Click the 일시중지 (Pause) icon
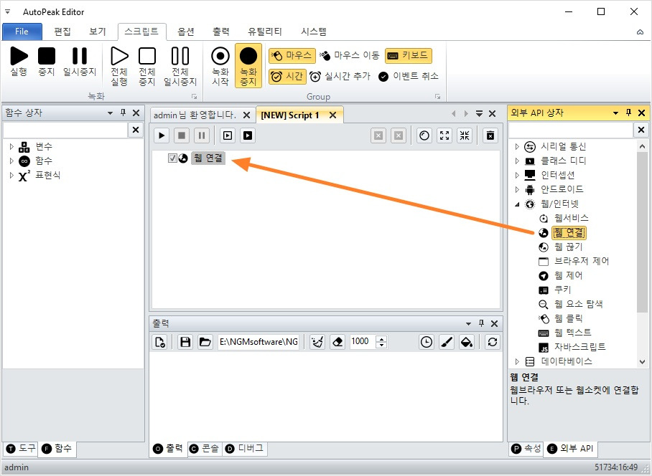The image size is (652, 476). [x=80, y=56]
